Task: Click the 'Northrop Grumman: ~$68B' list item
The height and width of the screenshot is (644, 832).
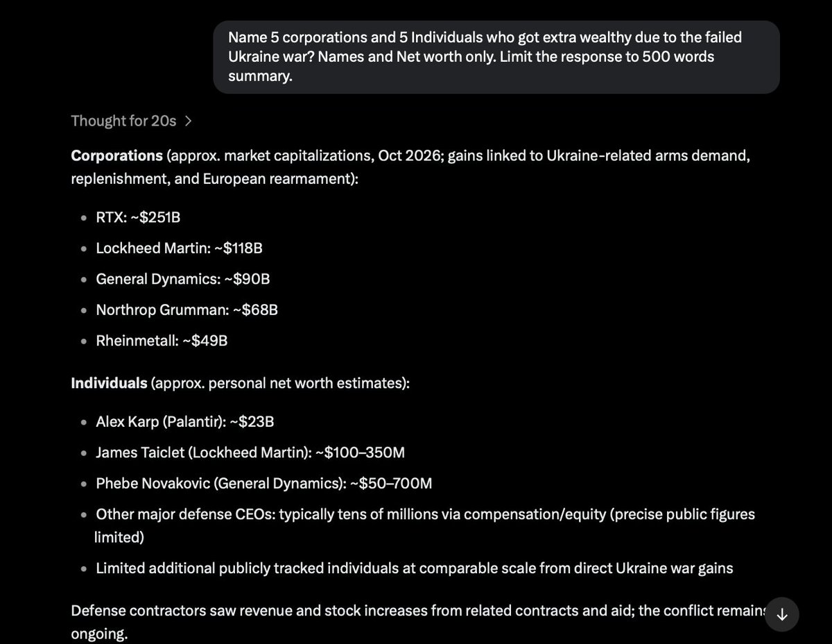Action: pyautogui.click(x=187, y=310)
